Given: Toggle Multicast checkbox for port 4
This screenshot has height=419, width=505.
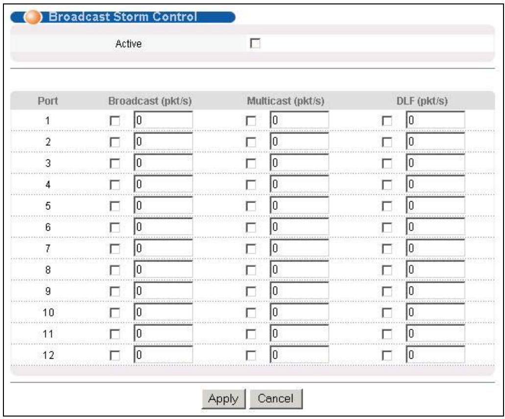Looking at the screenshot, I should (251, 185).
